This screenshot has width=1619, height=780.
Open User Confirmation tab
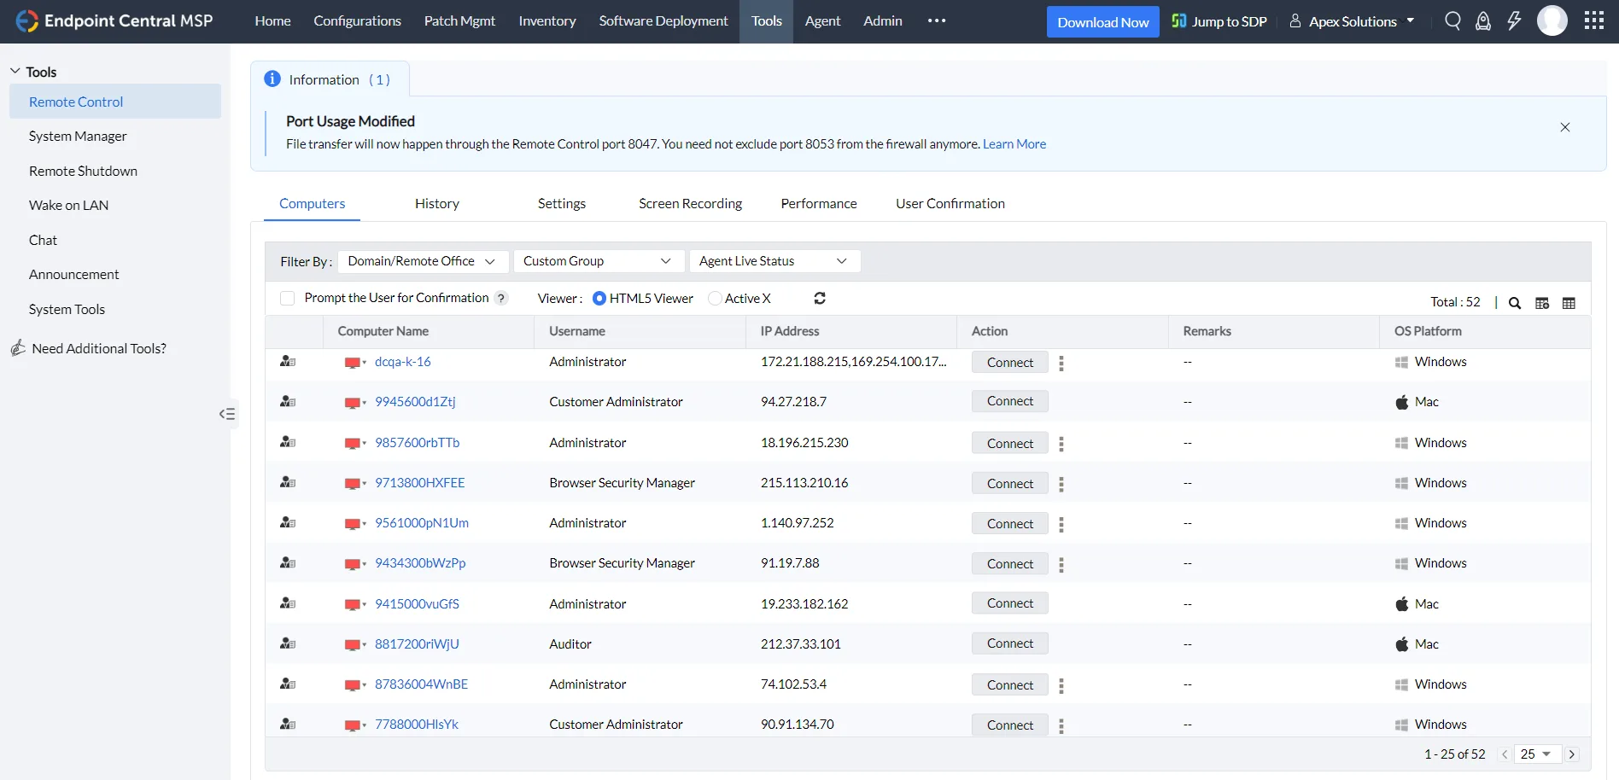pos(950,203)
